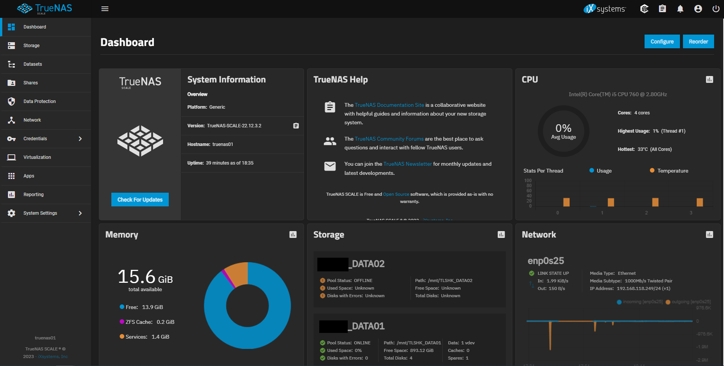Click the Reporting chart icon in sidebar

pos(11,195)
